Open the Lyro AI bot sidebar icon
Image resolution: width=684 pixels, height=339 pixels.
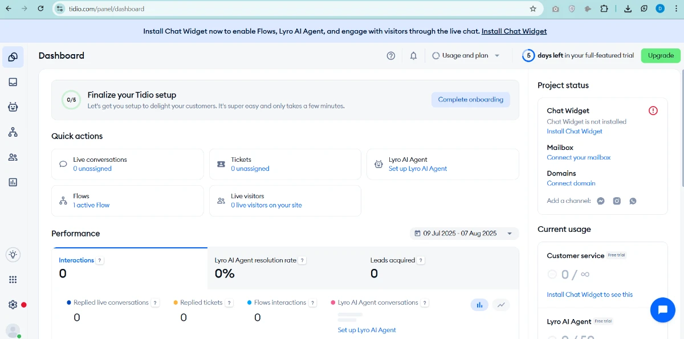13,107
